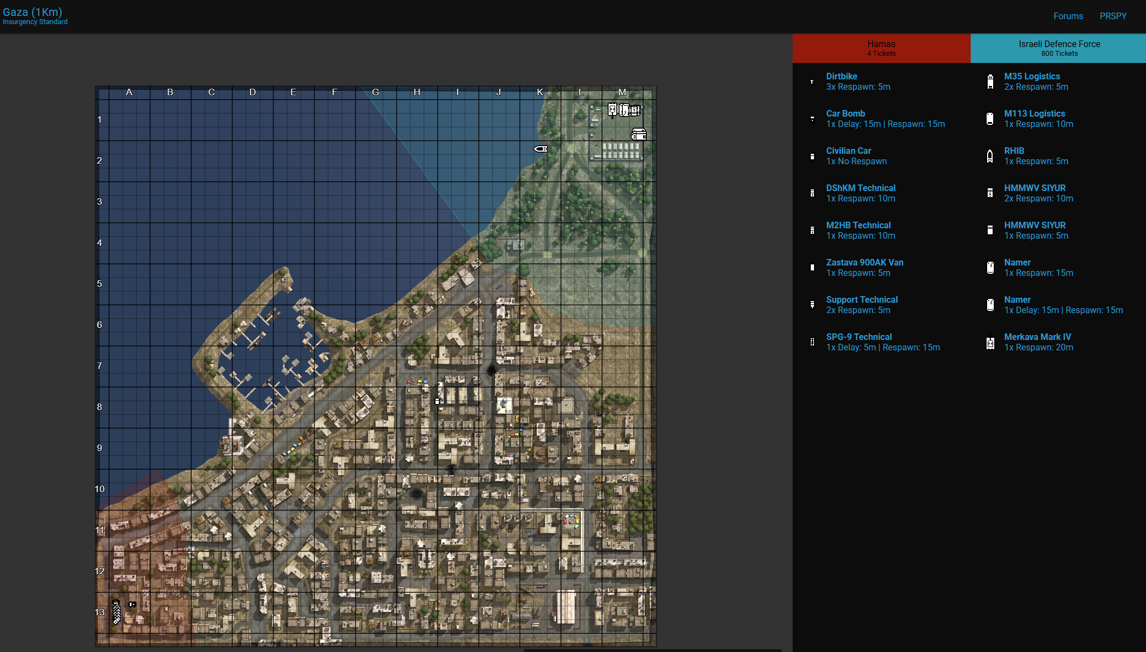Click the Merkava Mark IV icon in list
Screen dimensions: 1146x652
(x=990, y=343)
